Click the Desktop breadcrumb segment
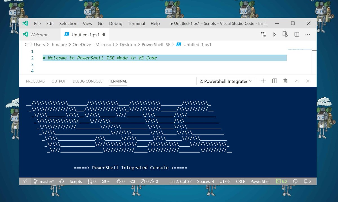The image size is (338, 202). pos(128,44)
